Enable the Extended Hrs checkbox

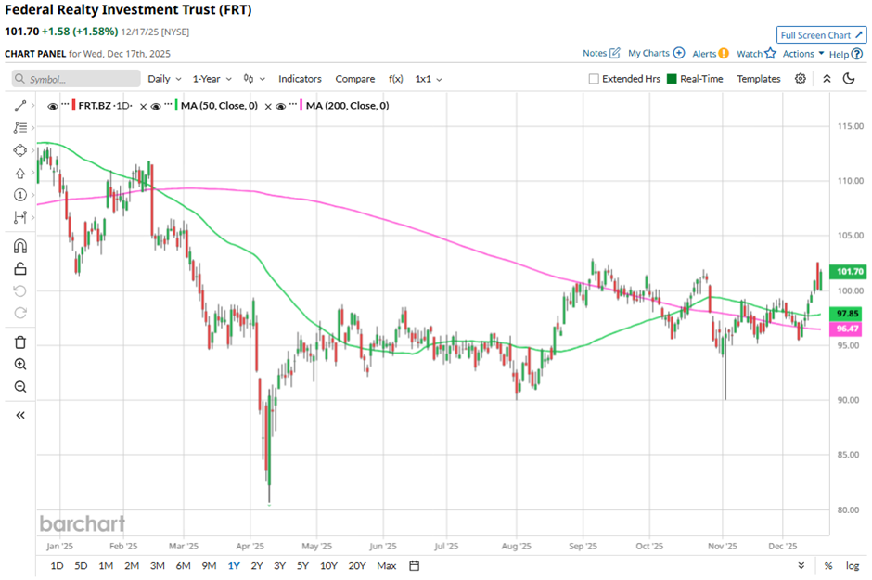pyautogui.click(x=594, y=79)
